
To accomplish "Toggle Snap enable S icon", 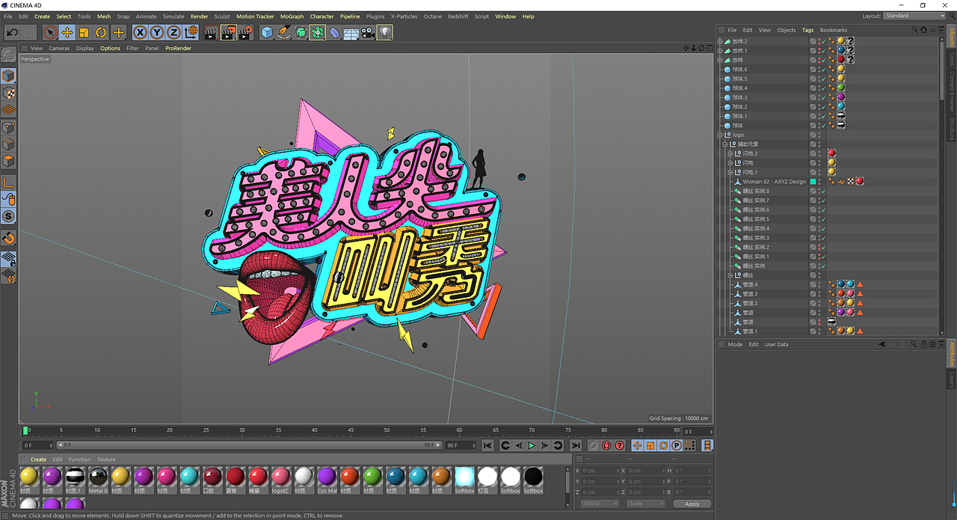I will point(8,216).
